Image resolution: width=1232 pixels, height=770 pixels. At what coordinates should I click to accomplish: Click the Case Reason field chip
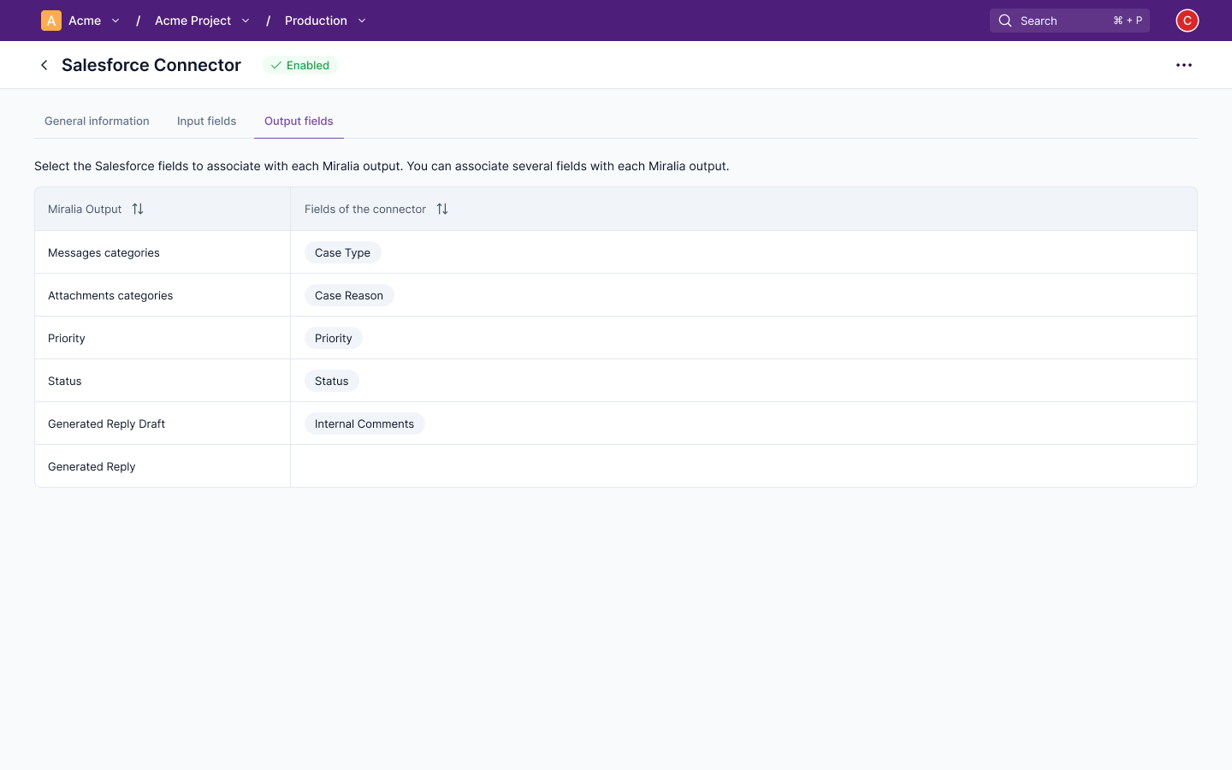coord(349,295)
